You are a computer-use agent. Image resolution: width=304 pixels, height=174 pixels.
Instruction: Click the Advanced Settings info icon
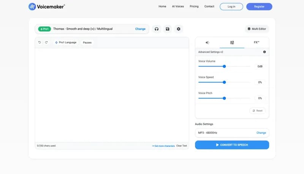point(264,52)
